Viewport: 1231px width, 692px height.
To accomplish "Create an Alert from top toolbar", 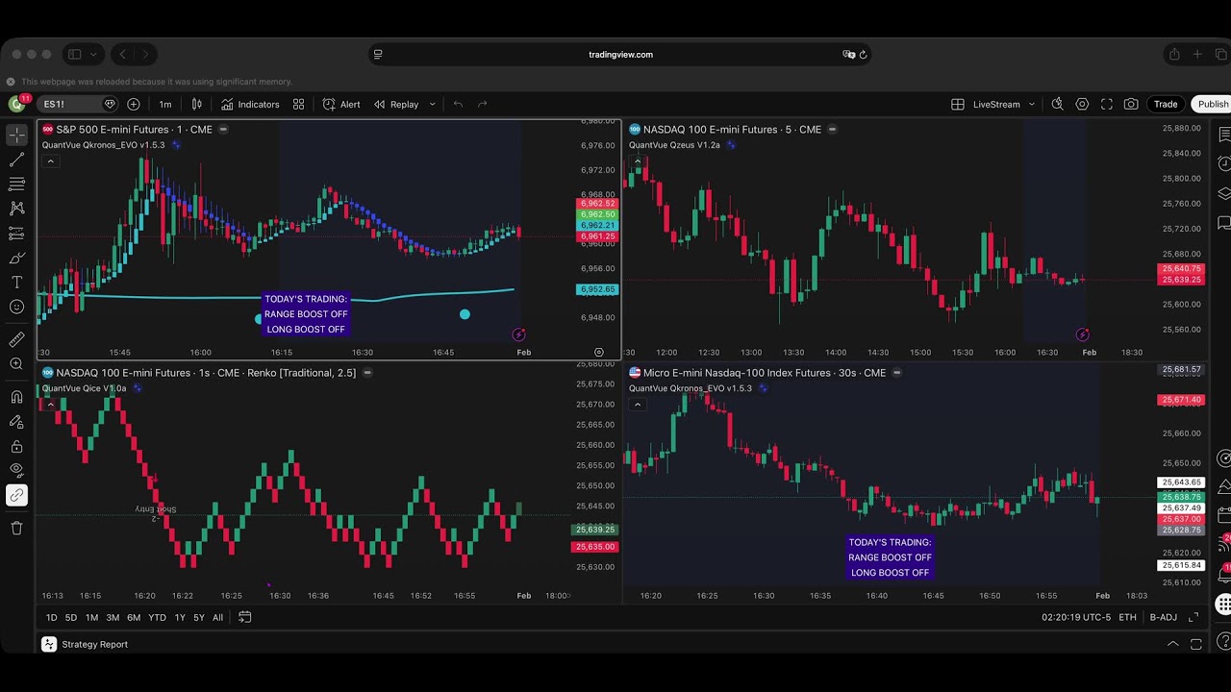I will coord(341,104).
